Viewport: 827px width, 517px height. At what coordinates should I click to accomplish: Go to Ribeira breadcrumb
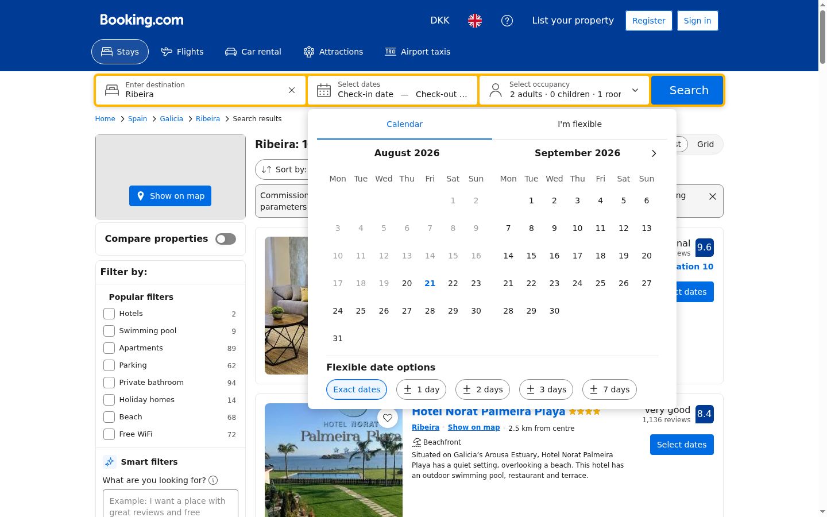[x=208, y=119]
